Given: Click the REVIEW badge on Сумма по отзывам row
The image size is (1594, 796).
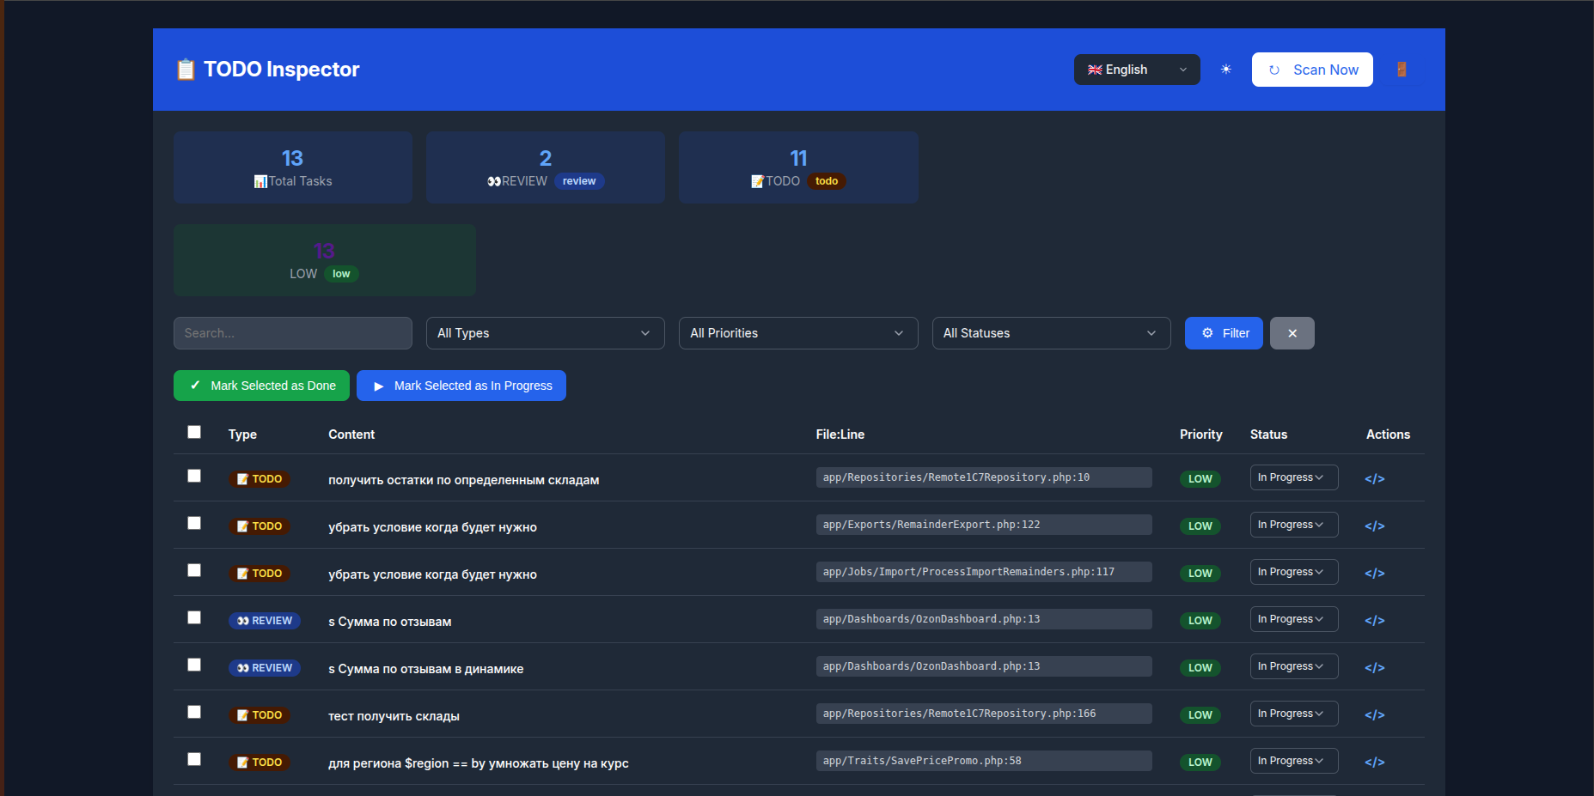Looking at the screenshot, I should [x=264, y=620].
